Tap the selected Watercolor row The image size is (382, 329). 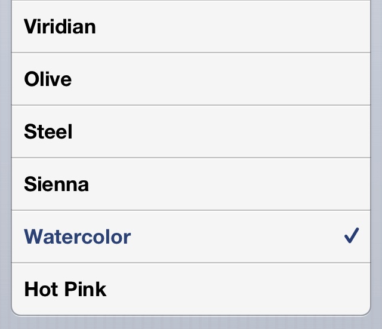coord(191,236)
